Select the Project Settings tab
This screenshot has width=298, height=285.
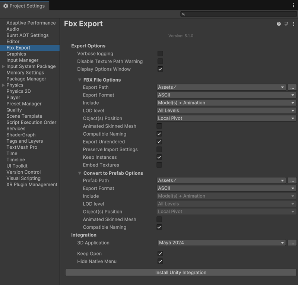click(24, 6)
